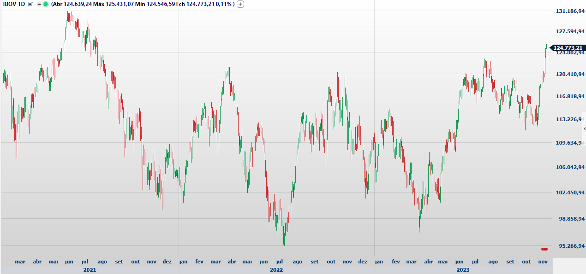Screen dimensions: 586x274
Task: Click the plus icon after the 0,11% value
Action: [x=240, y=4]
